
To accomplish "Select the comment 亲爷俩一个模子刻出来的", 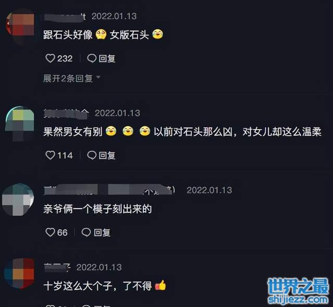I will tap(97, 209).
